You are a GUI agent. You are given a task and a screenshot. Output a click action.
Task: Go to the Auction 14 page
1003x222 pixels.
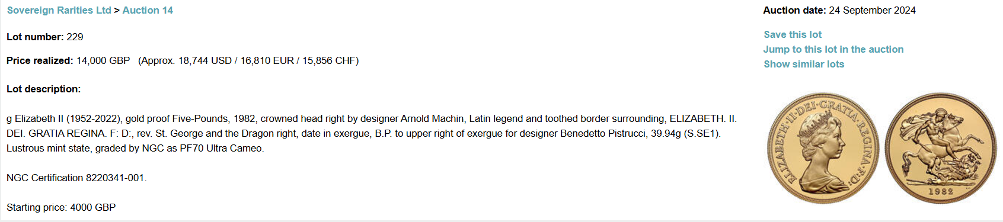click(148, 10)
